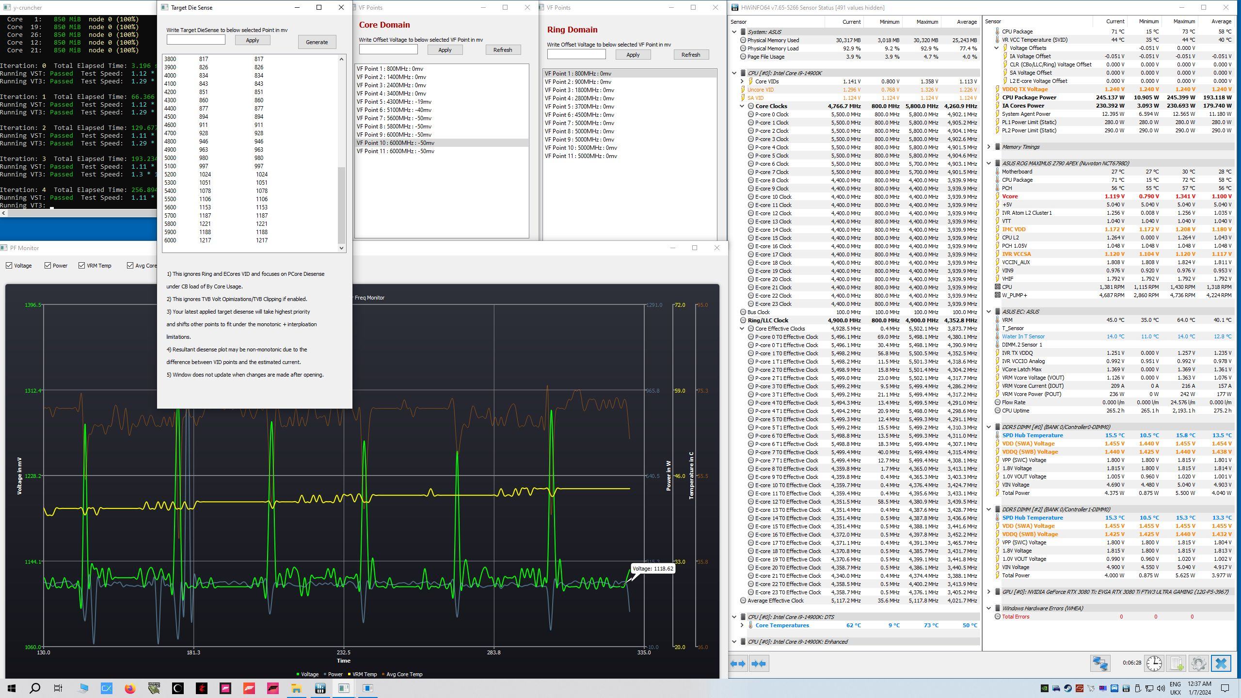The image size is (1241, 698).
Task: Click Water In T Sensor thermometer icon
Action: coord(997,336)
